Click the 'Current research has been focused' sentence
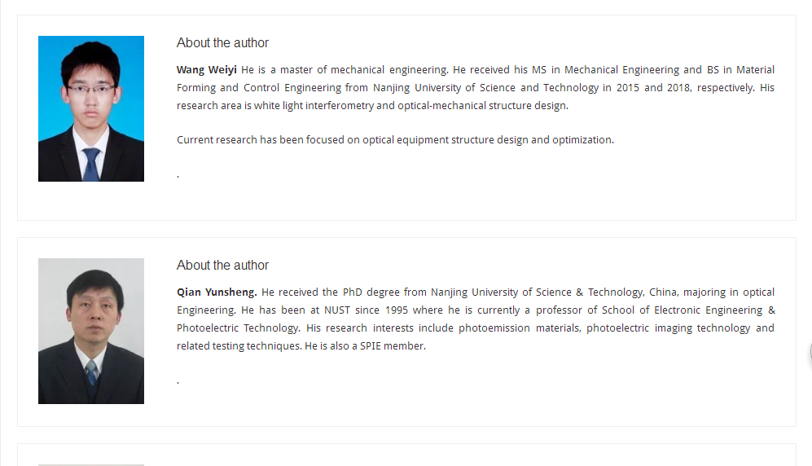This screenshot has width=812, height=466. pyautogui.click(x=395, y=140)
